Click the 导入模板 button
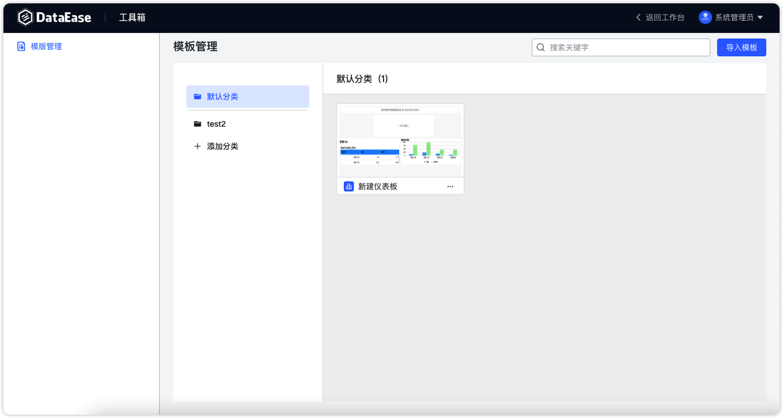The width and height of the screenshot is (783, 418). [741, 47]
